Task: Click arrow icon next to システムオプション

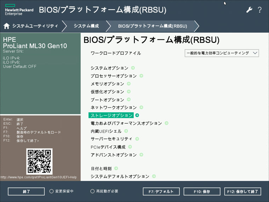Action: (133, 68)
